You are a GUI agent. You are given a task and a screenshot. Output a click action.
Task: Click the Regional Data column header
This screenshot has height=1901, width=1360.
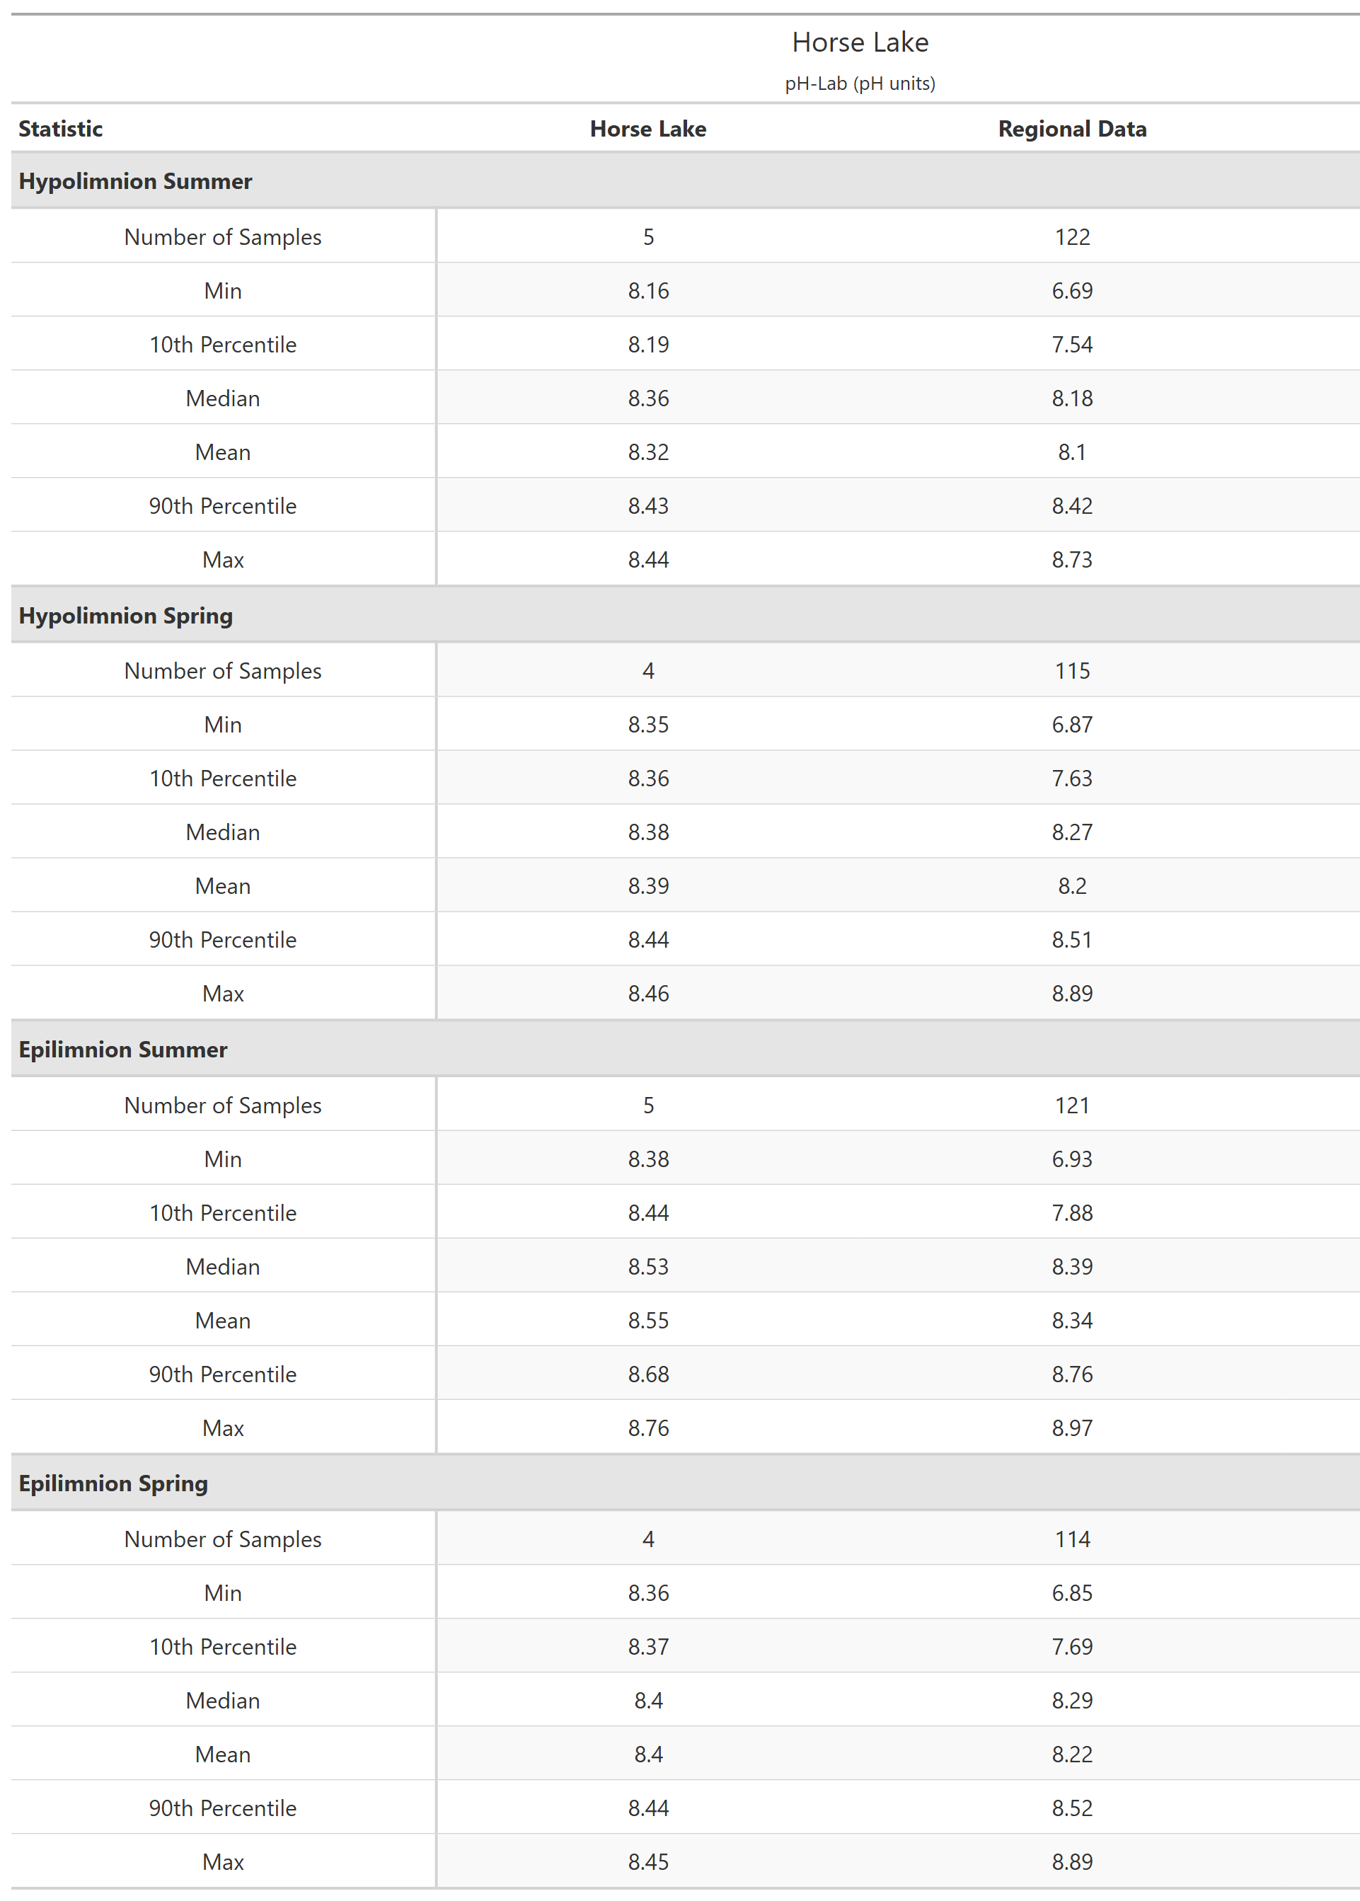click(x=1071, y=129)
